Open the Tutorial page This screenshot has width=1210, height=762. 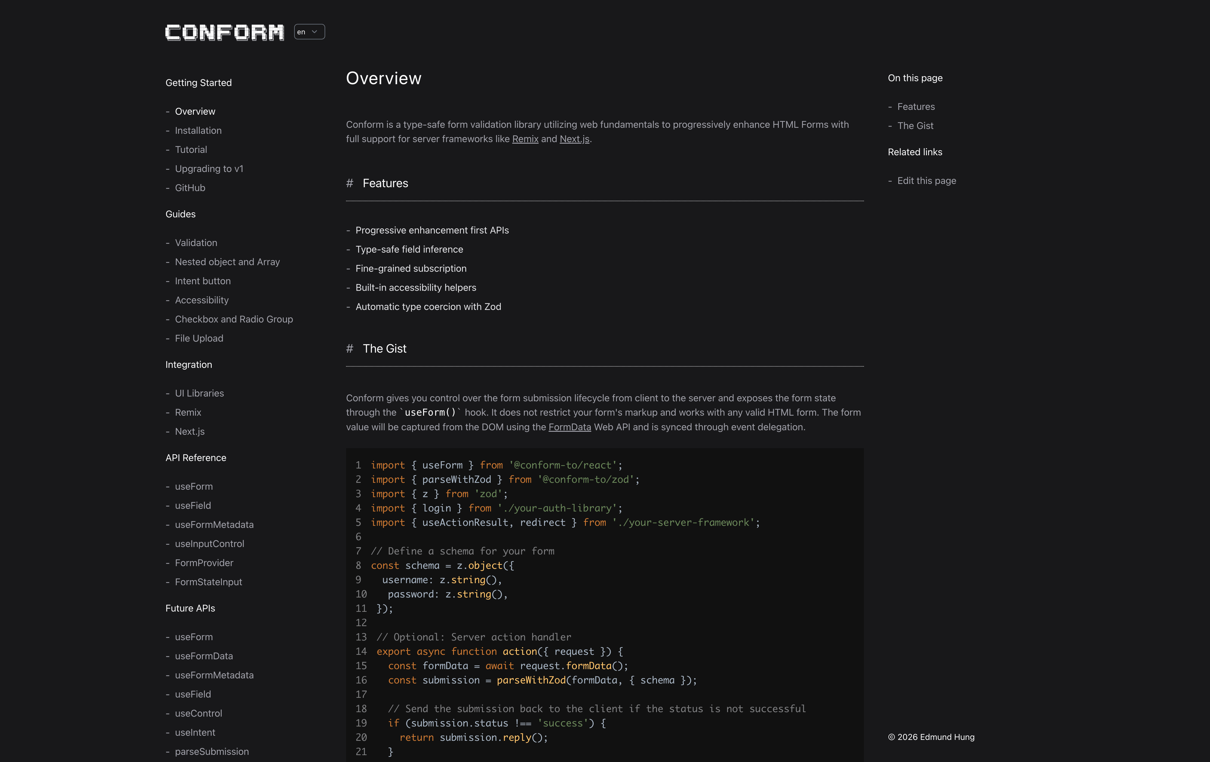(191, 149)
